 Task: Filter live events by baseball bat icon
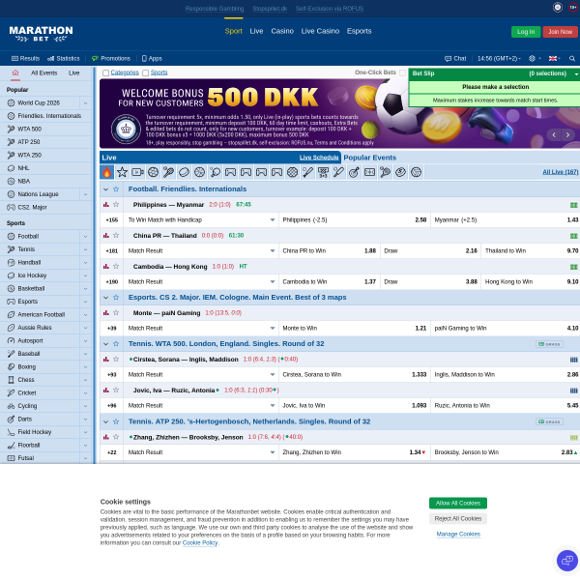307,172
